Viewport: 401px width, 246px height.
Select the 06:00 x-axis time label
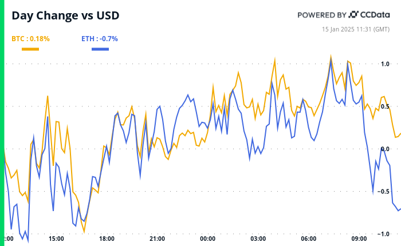pyautogui.click(x=309, y=239)
